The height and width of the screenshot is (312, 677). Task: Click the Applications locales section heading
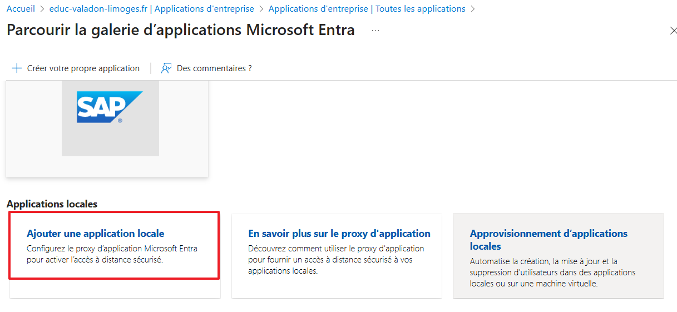point(52,204)
